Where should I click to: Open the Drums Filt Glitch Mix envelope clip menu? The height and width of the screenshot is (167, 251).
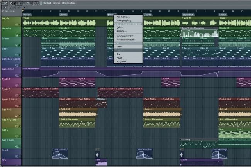(x=181, y=28)
